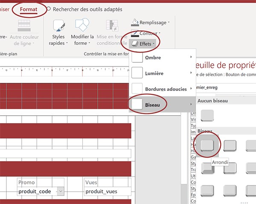This screenshot has width=256, height=204.
Task: Open the produit_code combo box arrow
Action: point(61,191)
